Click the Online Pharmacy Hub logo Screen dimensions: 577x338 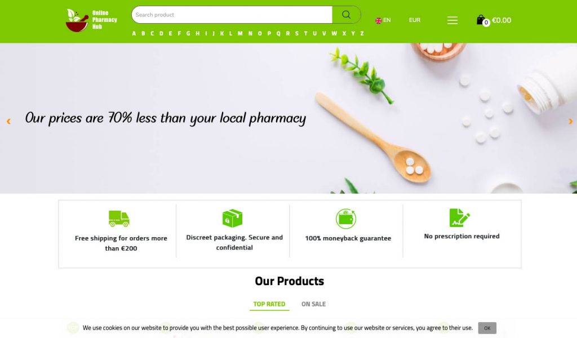click(x=91, y=20)
